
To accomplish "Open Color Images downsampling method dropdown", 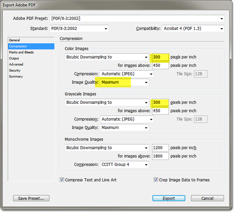I will point(107,57).
